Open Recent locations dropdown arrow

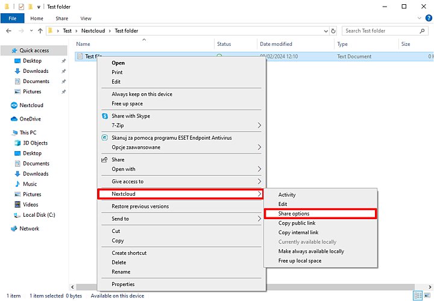pos(31,31)
